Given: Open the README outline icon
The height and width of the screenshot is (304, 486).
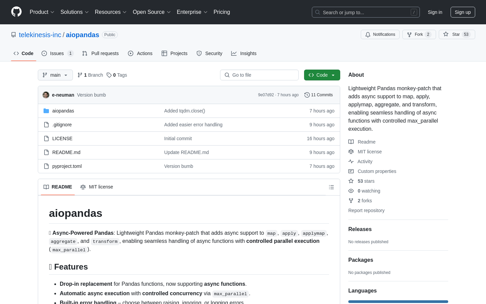Looking at the screenshot, I should 331,187.
